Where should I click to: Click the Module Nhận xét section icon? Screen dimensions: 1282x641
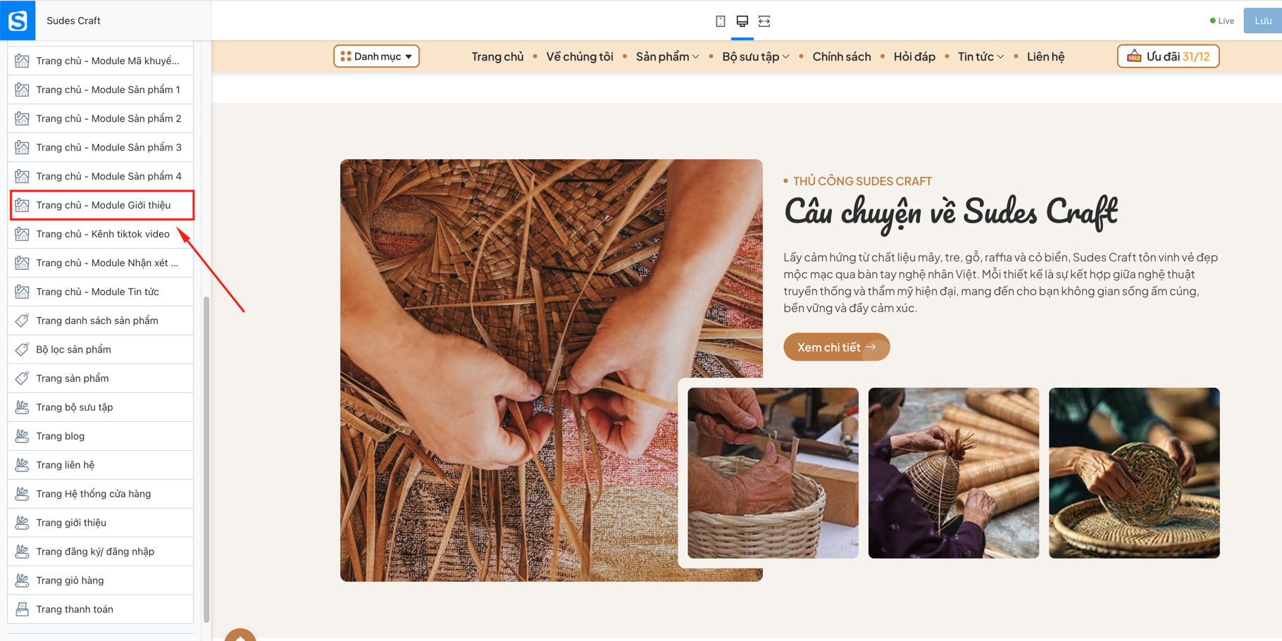(x=23, y=263)
